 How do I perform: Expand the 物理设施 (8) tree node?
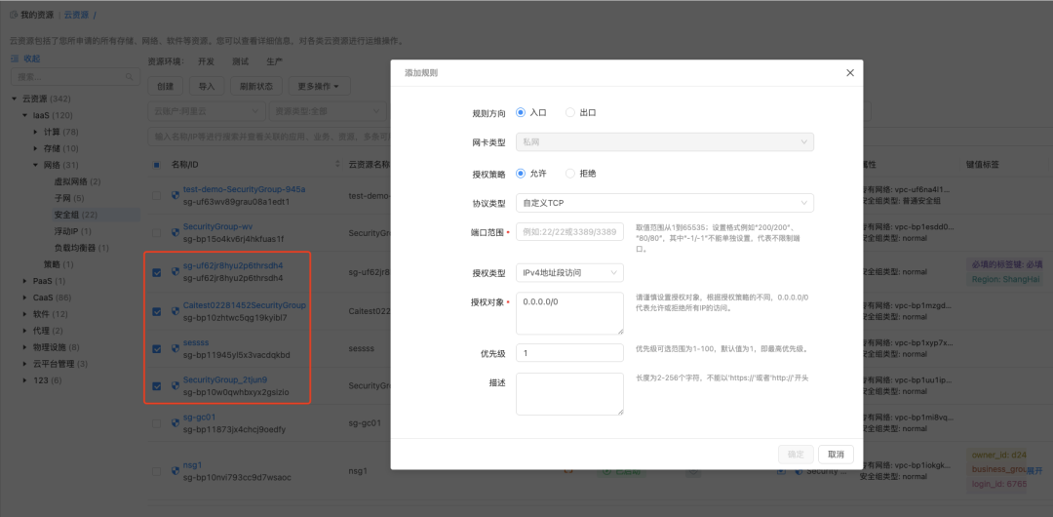[x=25, y=347]
